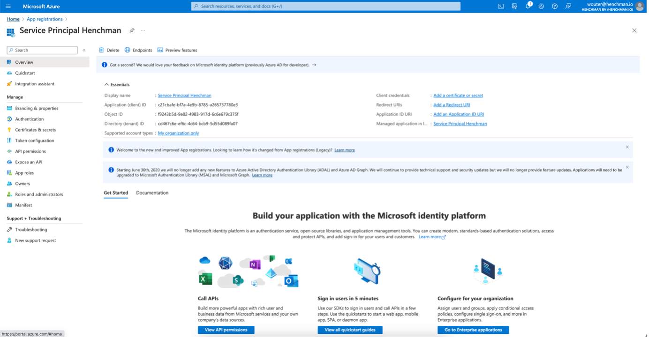Open the ellipsis more options menu

(x=143, y=31)
